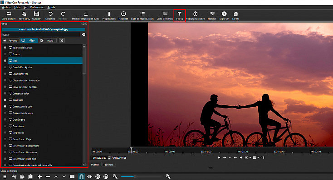Image resolution: width=333 pixels, height=180 pixels.
Task: Open the Archivo menu
Action: tap(7, 7)
